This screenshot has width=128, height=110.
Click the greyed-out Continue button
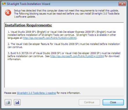(x=89, y=102)
